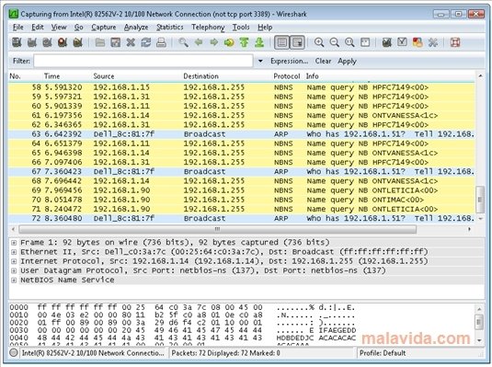This screenshot has width=492, height=367.
Task: Click the Expression... button
Action: pos(290,61)
